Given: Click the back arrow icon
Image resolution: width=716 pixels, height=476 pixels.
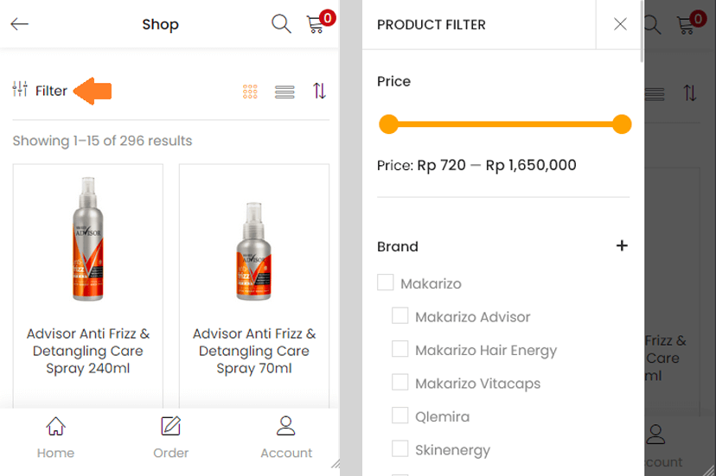Looking at the screenshot, I should point(19,24).
